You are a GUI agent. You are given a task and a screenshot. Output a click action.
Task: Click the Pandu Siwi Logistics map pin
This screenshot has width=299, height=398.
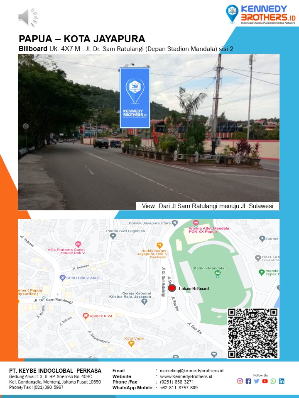pos(113,236)
